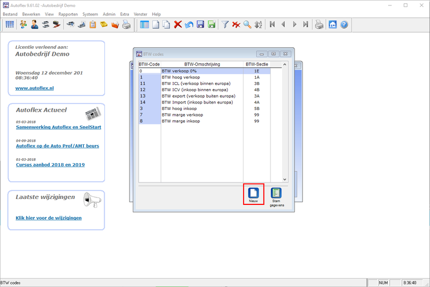Click BTW-Sectie value 5B
Viewport: 430px width, 287px height.
click(257, 108)
